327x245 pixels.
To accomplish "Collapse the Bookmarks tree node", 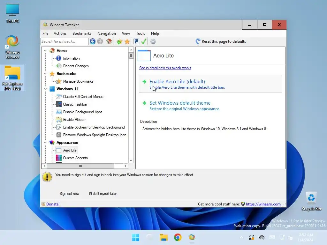I will pyautogui.click(x=45, y=74).
